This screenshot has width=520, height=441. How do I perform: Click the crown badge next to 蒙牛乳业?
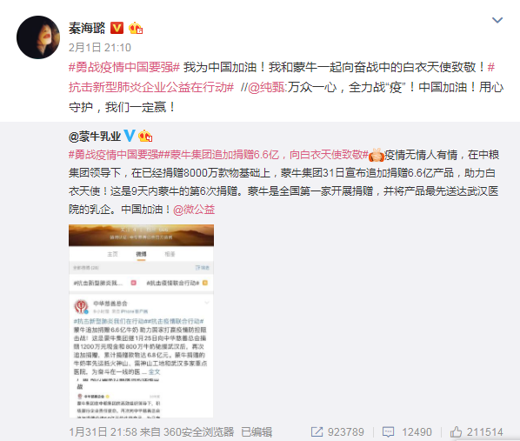pyautogui.click(x=145, y=136)
